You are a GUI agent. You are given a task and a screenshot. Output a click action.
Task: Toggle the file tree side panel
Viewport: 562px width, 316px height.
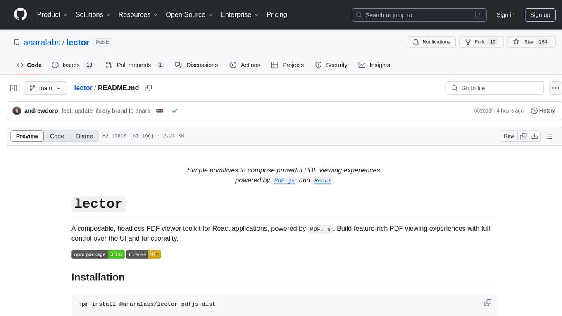(x=14, y=88)
